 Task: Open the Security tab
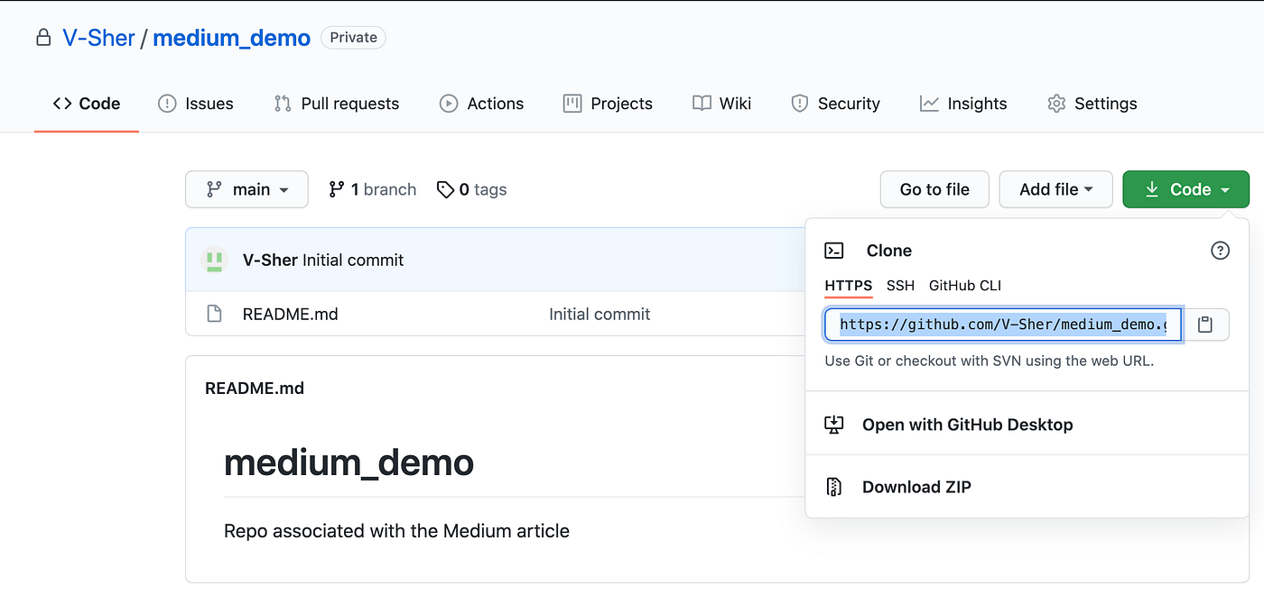835,104
